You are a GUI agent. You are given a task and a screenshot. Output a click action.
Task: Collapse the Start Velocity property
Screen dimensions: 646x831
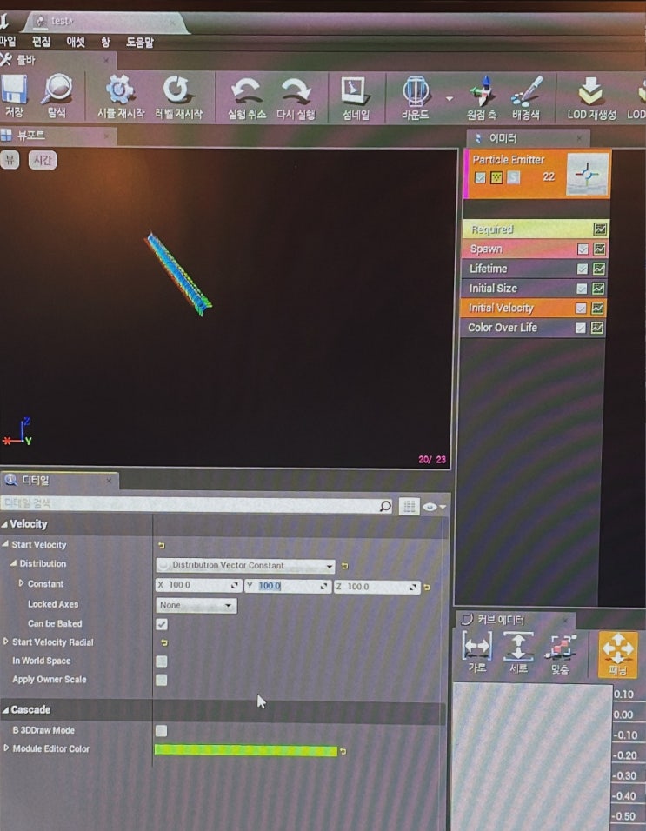pos(5,544)
